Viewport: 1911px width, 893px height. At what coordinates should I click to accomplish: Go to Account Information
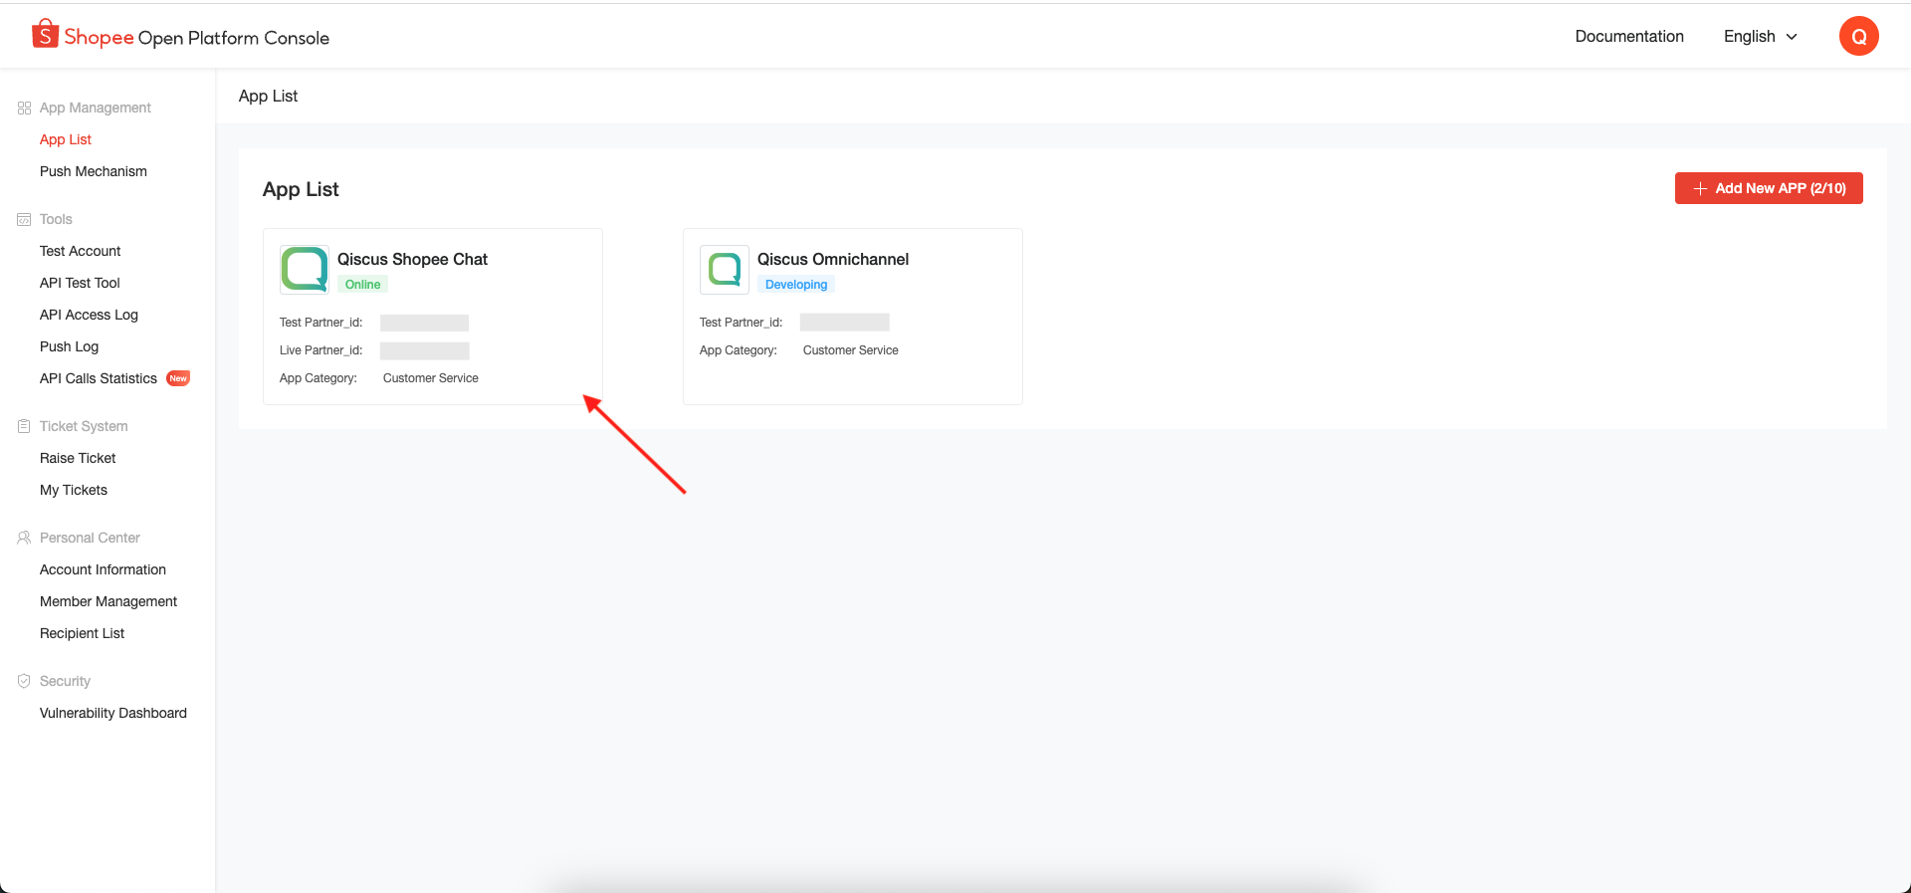103,569
